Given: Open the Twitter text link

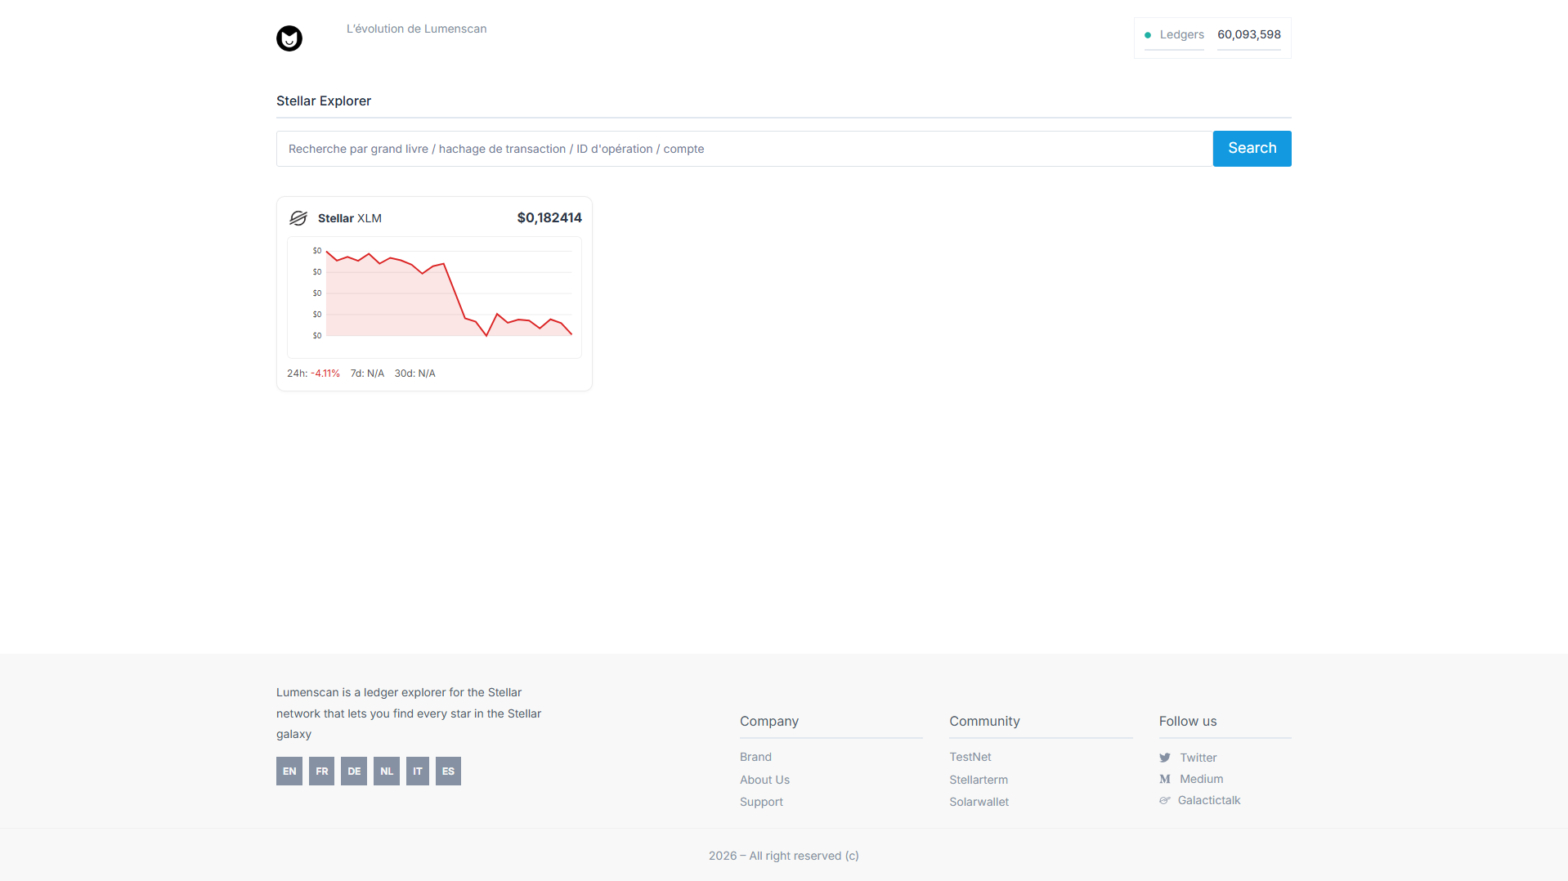Looking at the screenshot, I should (1198, 758).
